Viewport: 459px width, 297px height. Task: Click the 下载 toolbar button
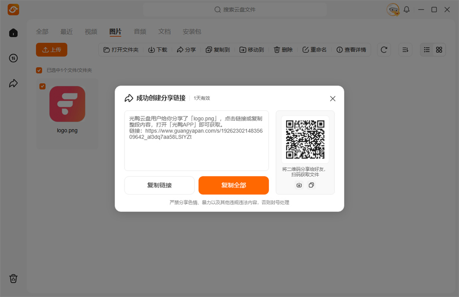158,50
